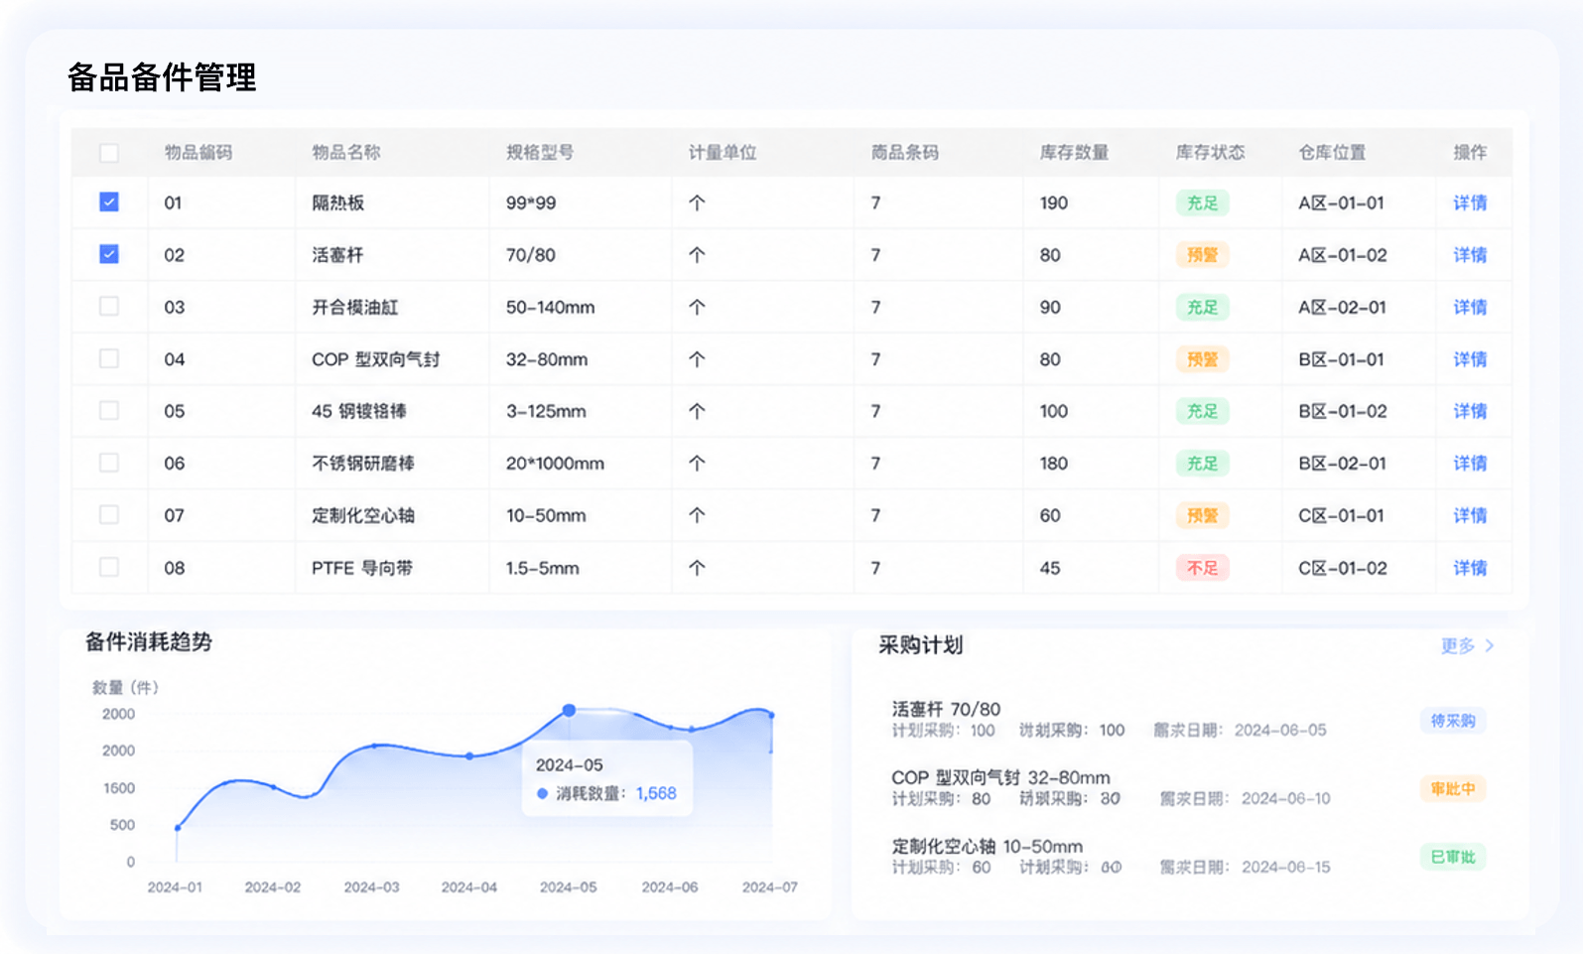
Task: Click stock quantity 45
Action: pos(1050,568)
